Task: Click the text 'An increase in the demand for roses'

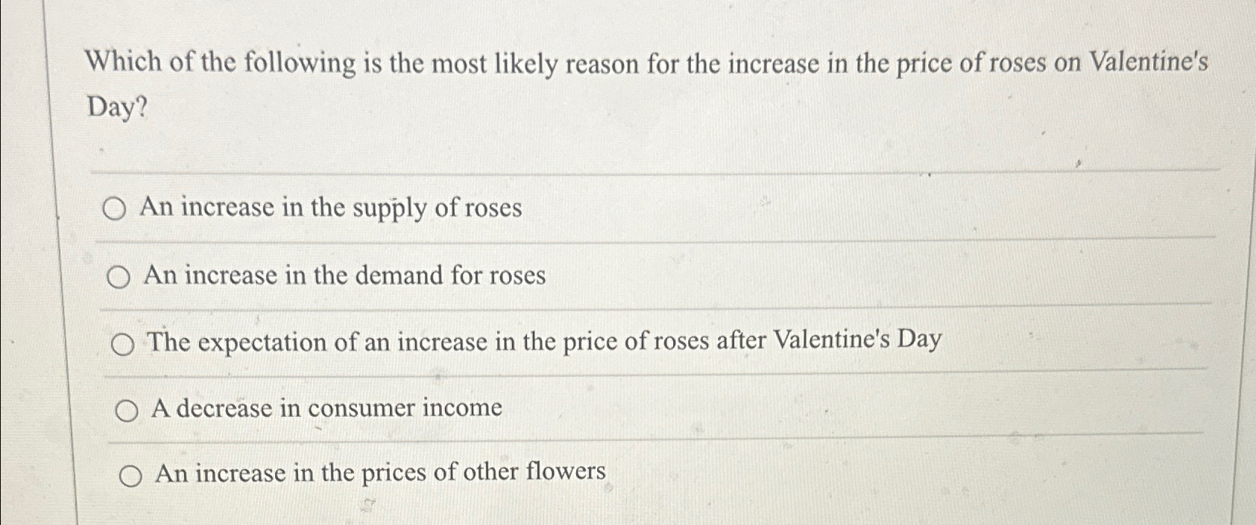Action: [343, 277]
